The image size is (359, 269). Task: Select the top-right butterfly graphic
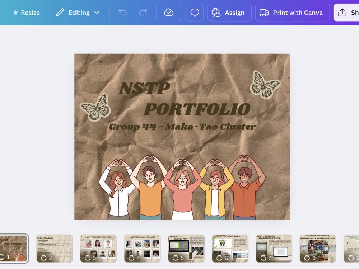coord(265,85)
